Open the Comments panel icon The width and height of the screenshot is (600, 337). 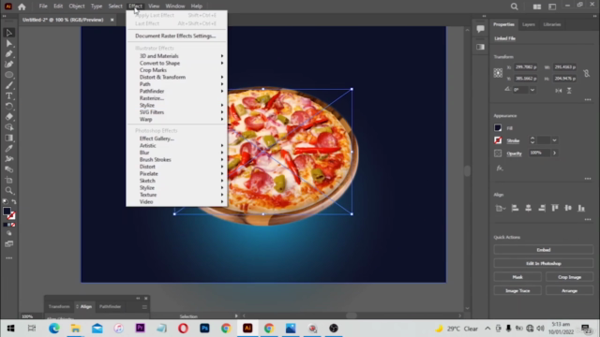coord(480,29)
